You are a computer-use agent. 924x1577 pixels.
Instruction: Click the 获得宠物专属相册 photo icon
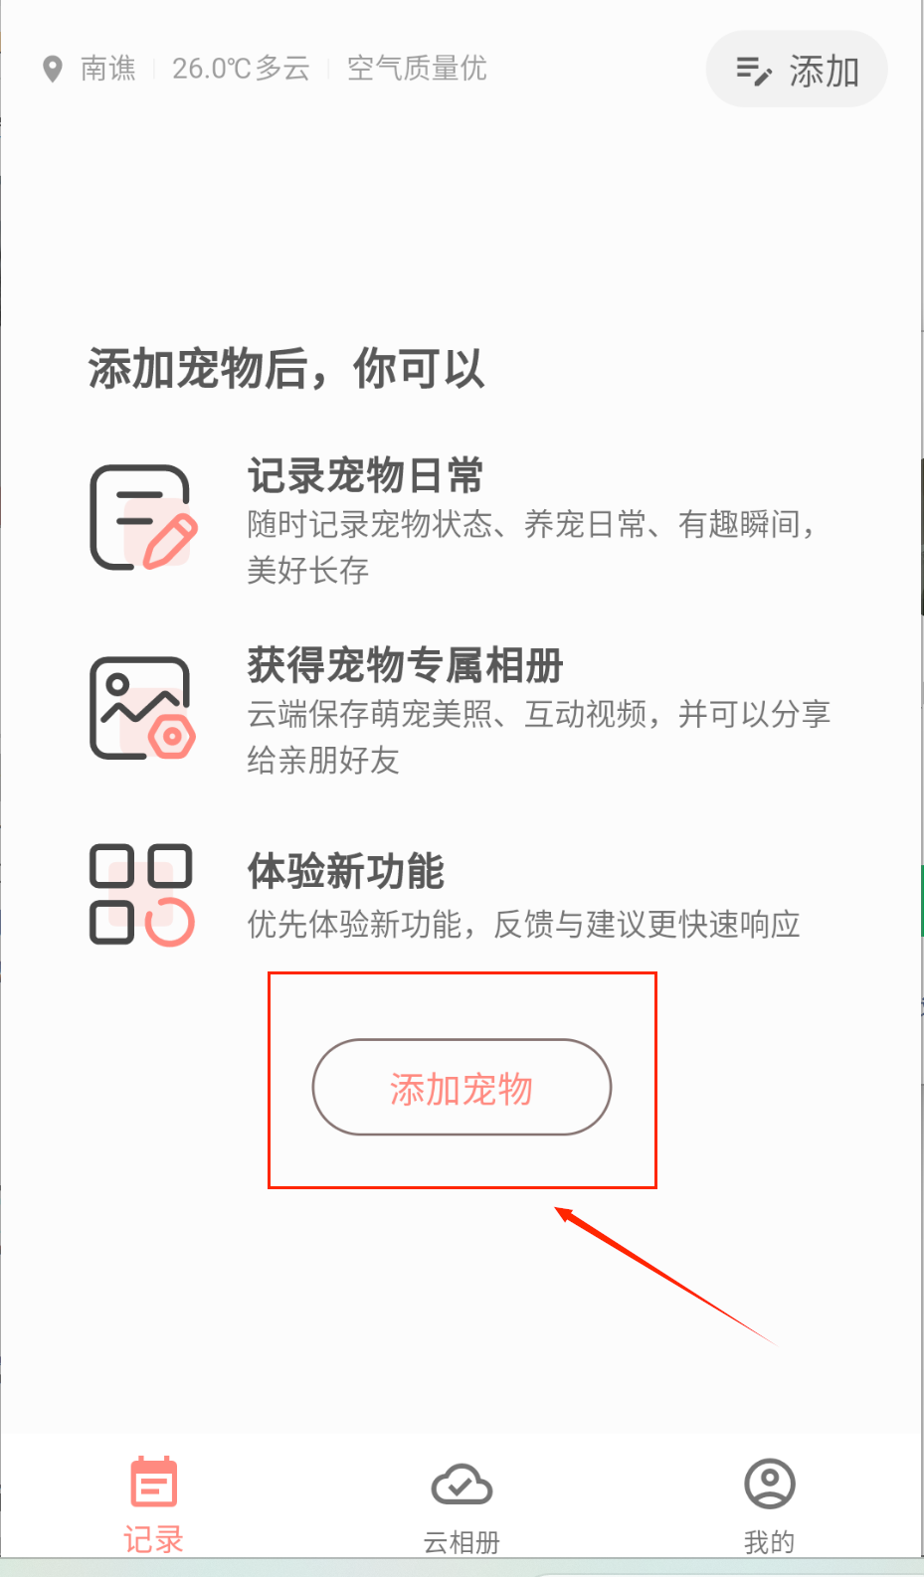tap(143, 708)
